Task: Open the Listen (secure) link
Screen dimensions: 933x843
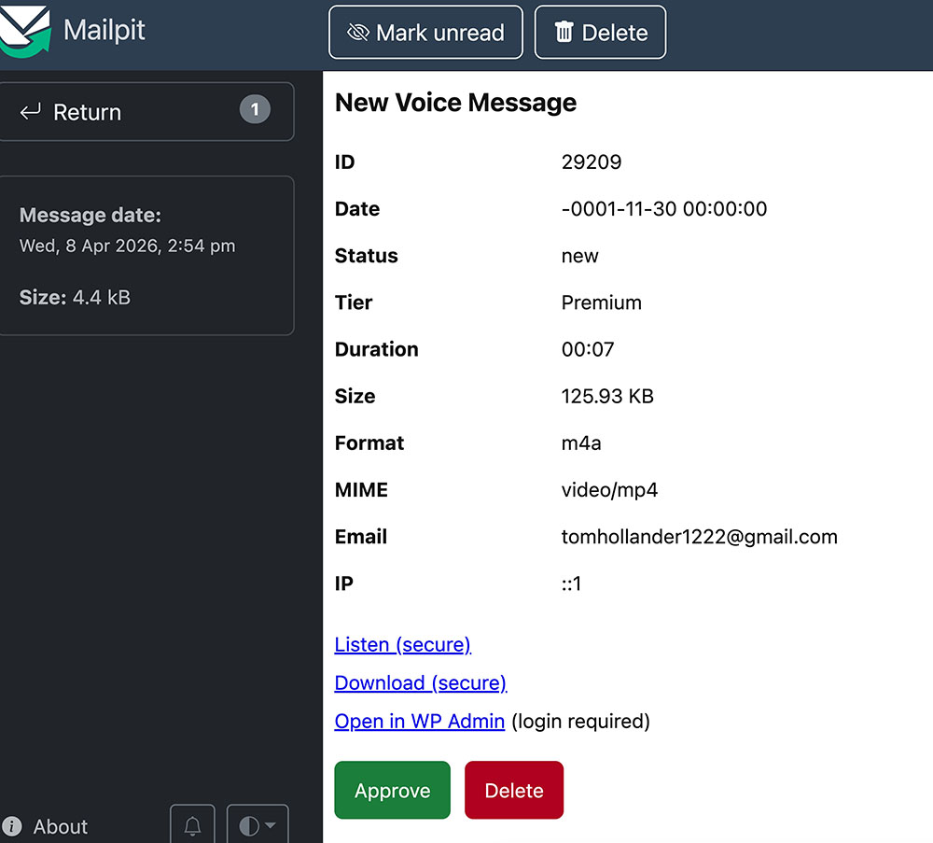Action: [x=402, y=644]
